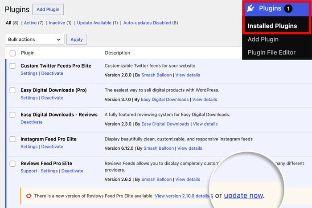
Task: View details of Custom Twitter Feeds Pro Elite
Action: [188, 75]
